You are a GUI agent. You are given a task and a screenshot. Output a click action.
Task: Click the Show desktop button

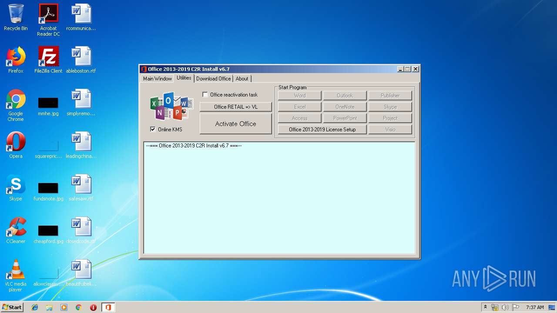(552, 307)
